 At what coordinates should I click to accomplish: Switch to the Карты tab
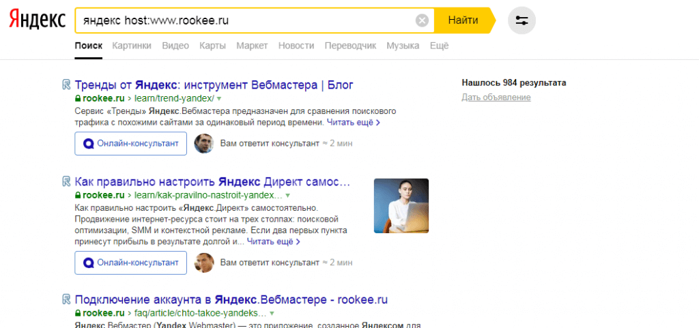pos(213,46)
